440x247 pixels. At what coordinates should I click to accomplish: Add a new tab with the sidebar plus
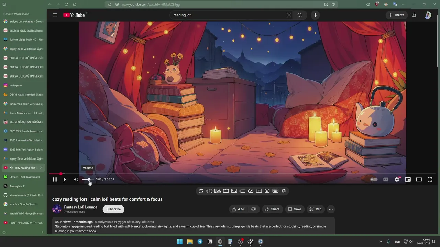pyautogui.click(x=43, y=232)
